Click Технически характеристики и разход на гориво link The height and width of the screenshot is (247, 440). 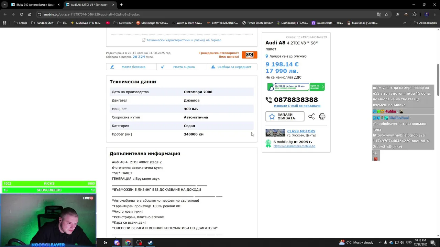181,40
